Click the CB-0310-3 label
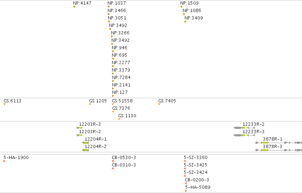Image resolution: width=302 pixels, height=193 pixels. 124,165
